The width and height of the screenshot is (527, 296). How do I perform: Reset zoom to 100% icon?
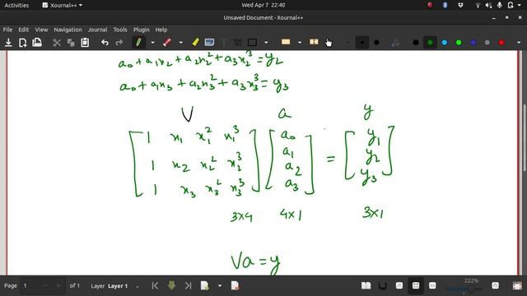coord(496,285)
